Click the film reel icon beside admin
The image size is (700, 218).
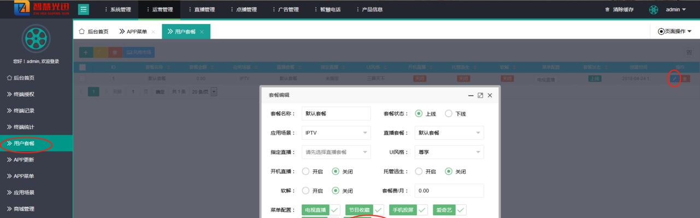tap(654, 10)
